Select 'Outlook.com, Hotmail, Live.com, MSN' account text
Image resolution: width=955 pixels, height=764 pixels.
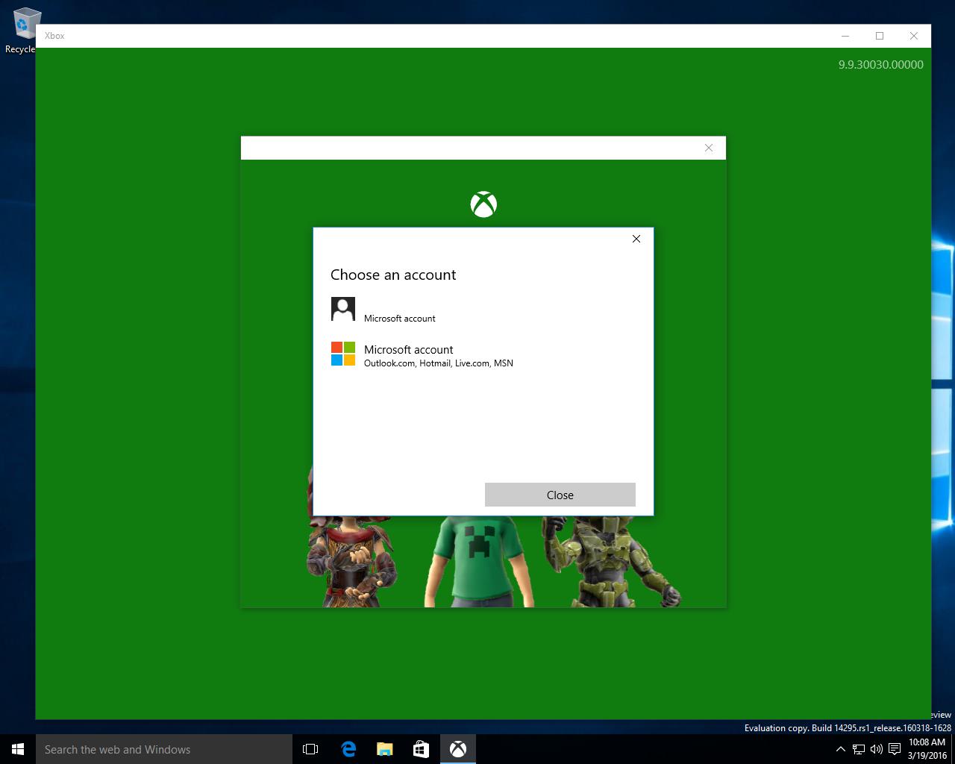pos(439,363)
